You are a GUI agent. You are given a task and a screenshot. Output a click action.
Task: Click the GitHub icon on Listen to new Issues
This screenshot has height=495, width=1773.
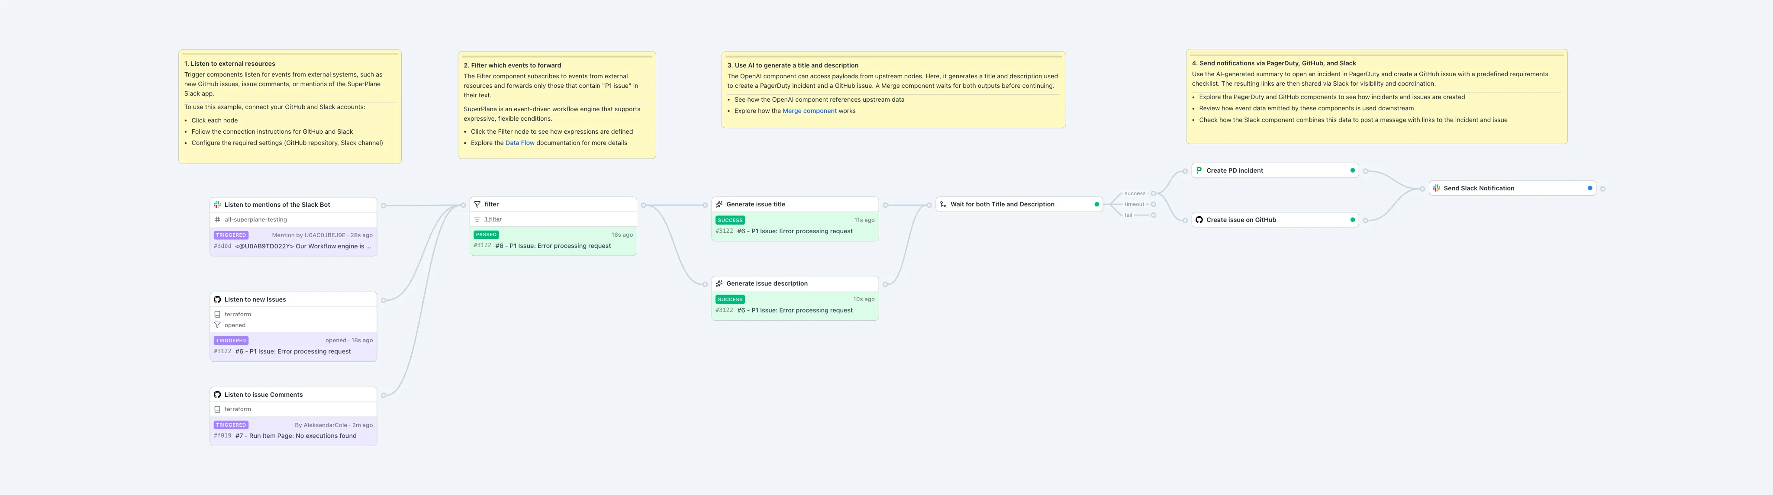218,299
